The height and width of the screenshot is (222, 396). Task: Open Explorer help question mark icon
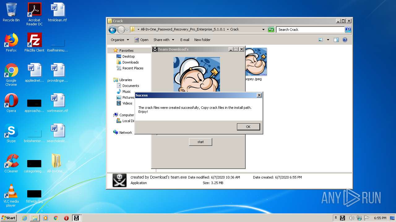[x=345, y=40]
